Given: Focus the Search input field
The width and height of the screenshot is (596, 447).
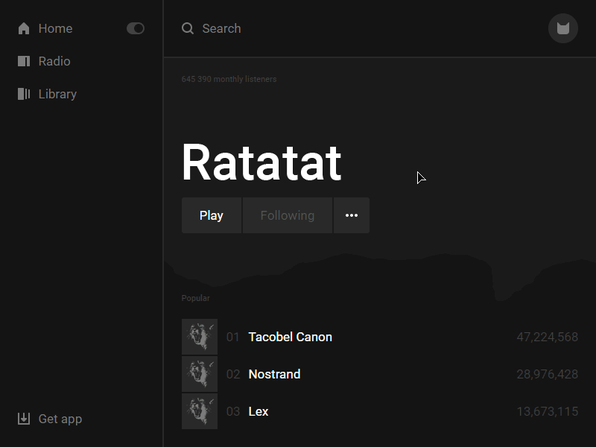Looking at the screenshot, I should (221, 28).
